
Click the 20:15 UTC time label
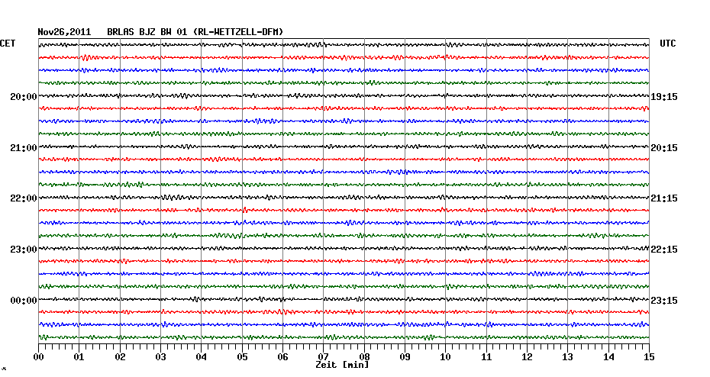tap(664, 147)
